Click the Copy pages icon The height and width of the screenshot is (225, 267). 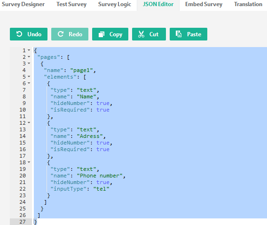pyautogui.click(x=102, y=34)
